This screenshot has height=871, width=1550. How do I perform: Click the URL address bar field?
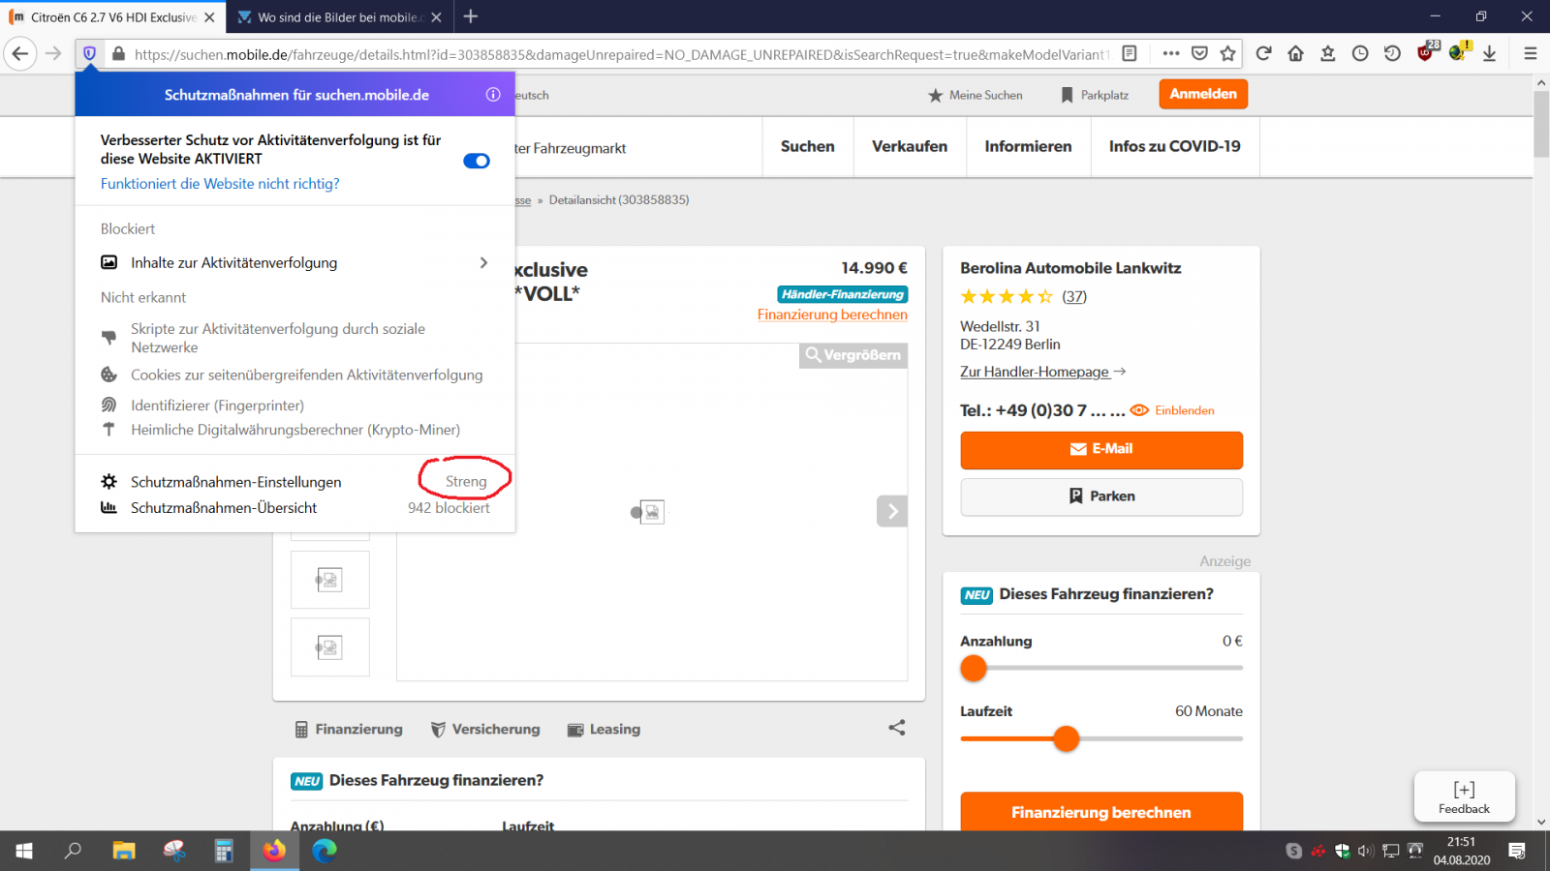click(x=620, y=54)
